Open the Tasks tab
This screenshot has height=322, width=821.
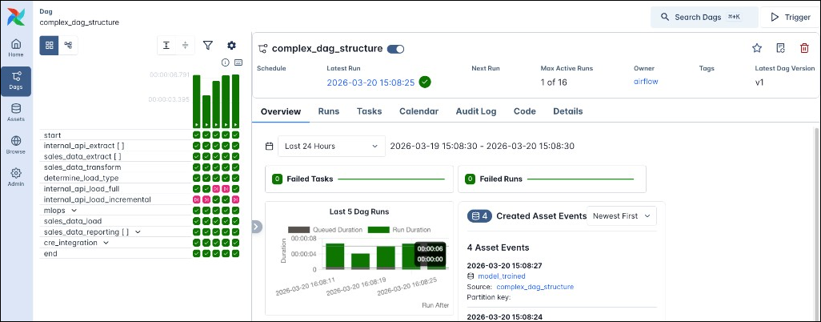(369, 111)
